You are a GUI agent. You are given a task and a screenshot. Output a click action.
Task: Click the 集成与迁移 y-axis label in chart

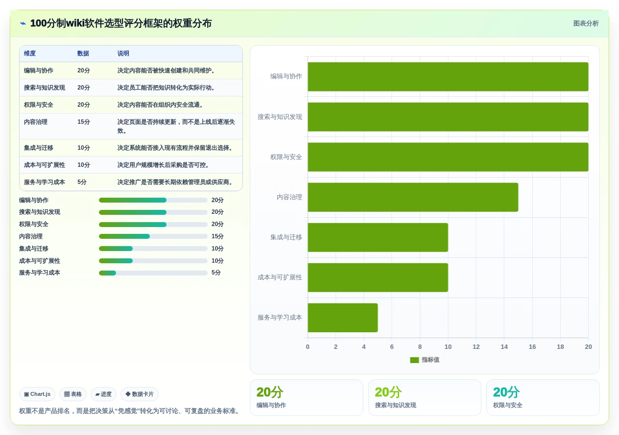tap(286, 237)
